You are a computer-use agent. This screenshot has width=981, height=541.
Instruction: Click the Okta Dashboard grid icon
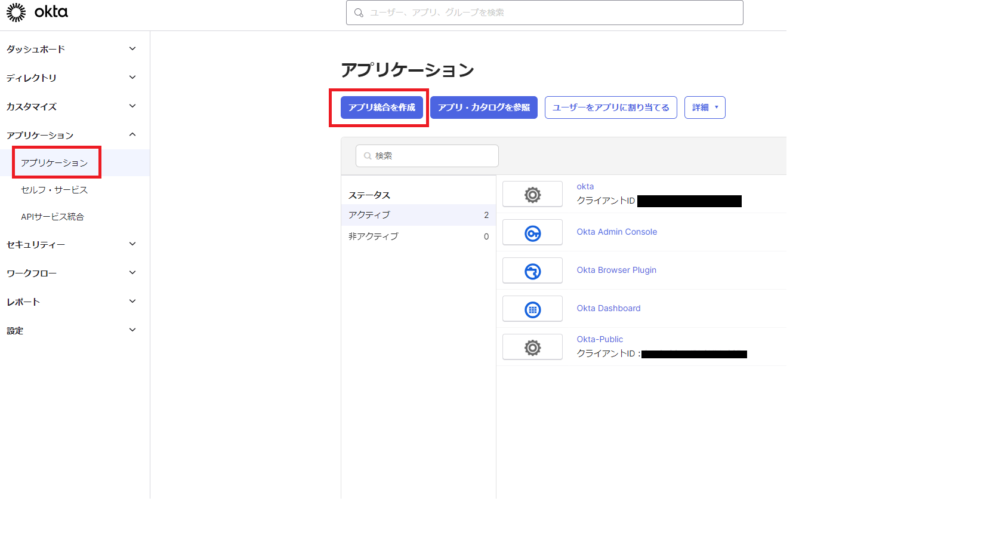tap(532, 309)
